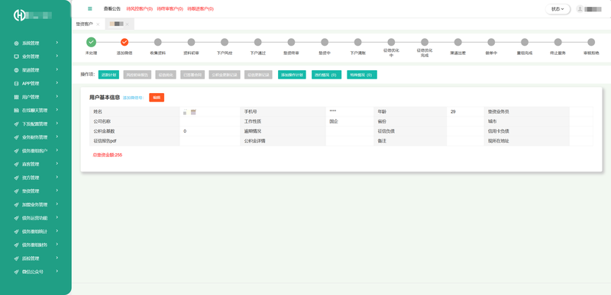Click the 渠道管理 globe icon
This screenshot has width=611, height=295.
(16, 70)
